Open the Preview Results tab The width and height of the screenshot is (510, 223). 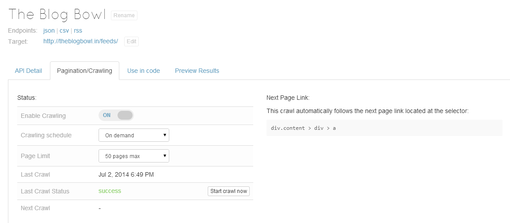point(197,71)
